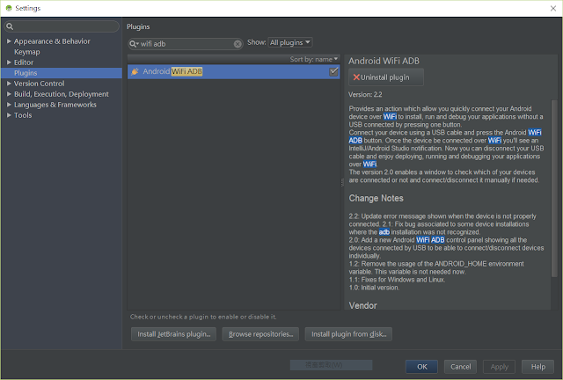This screenshot has height=380, width=563.
Task: Click the 'Plugins' page heading
Action: [138, 26]
